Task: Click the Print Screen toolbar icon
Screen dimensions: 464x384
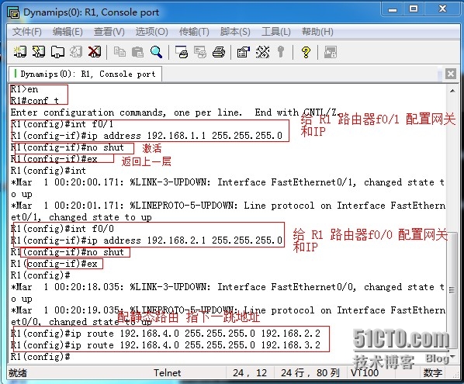Action: (182, 52)
